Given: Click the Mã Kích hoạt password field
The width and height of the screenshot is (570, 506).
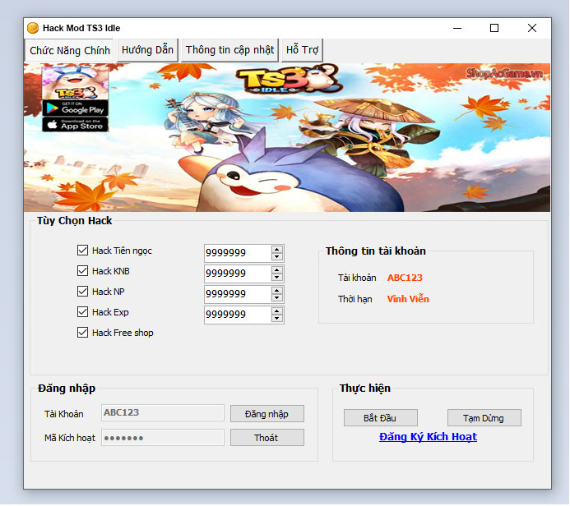Looking at the screenshot, I should point(163,438).
